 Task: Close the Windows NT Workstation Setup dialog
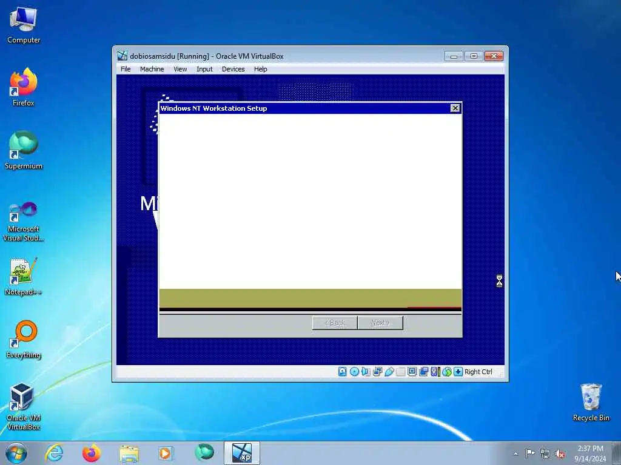(455, 108)
